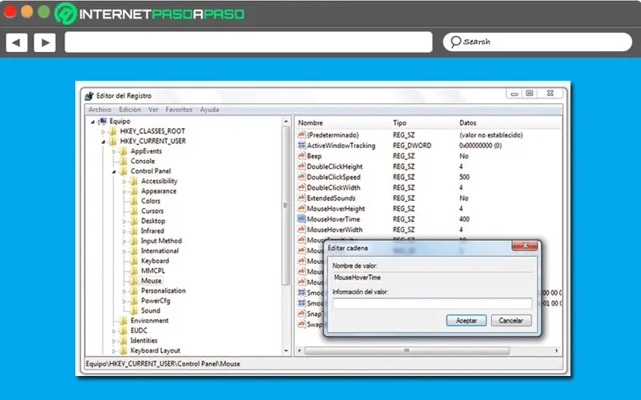Click the Cursors folder icon
Image resolution: width=641 pixels, height=400 pixels.
[x=134, y=210]
